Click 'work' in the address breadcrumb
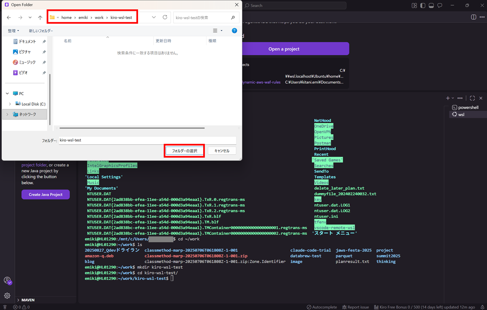The image size is (487, 310). 99,18
